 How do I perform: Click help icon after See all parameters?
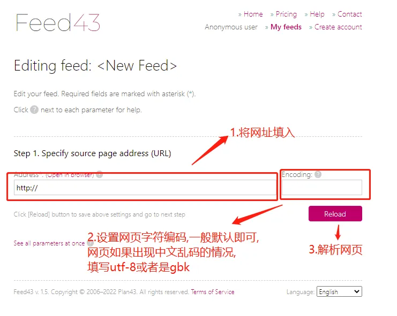tap(90, 243)
